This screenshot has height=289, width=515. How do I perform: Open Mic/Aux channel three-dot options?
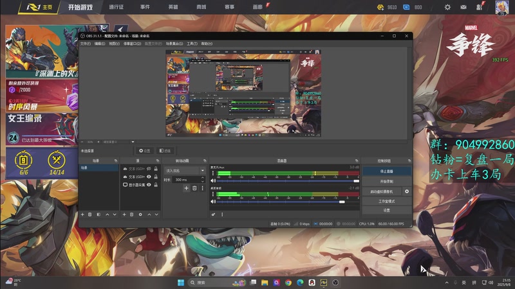pos(213,173)
